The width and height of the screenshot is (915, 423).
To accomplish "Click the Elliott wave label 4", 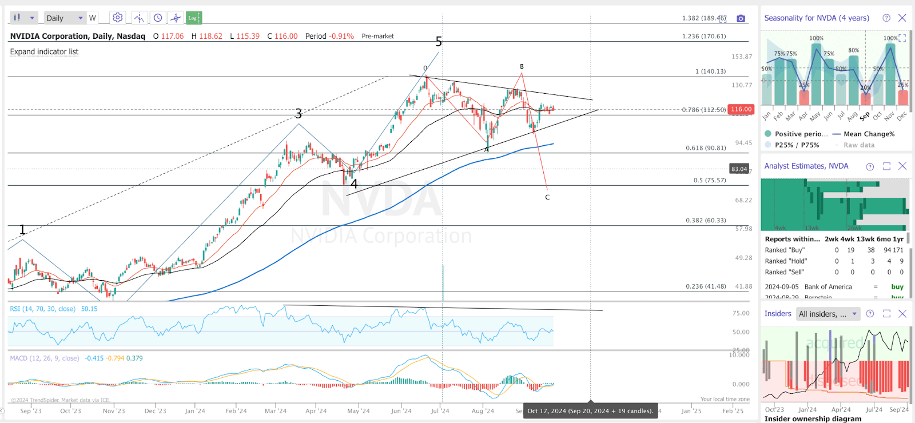I will coord(354,184).
